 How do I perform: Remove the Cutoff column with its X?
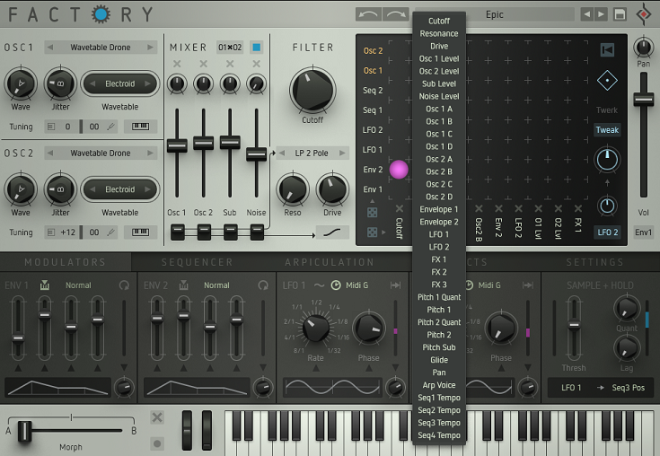400,208
